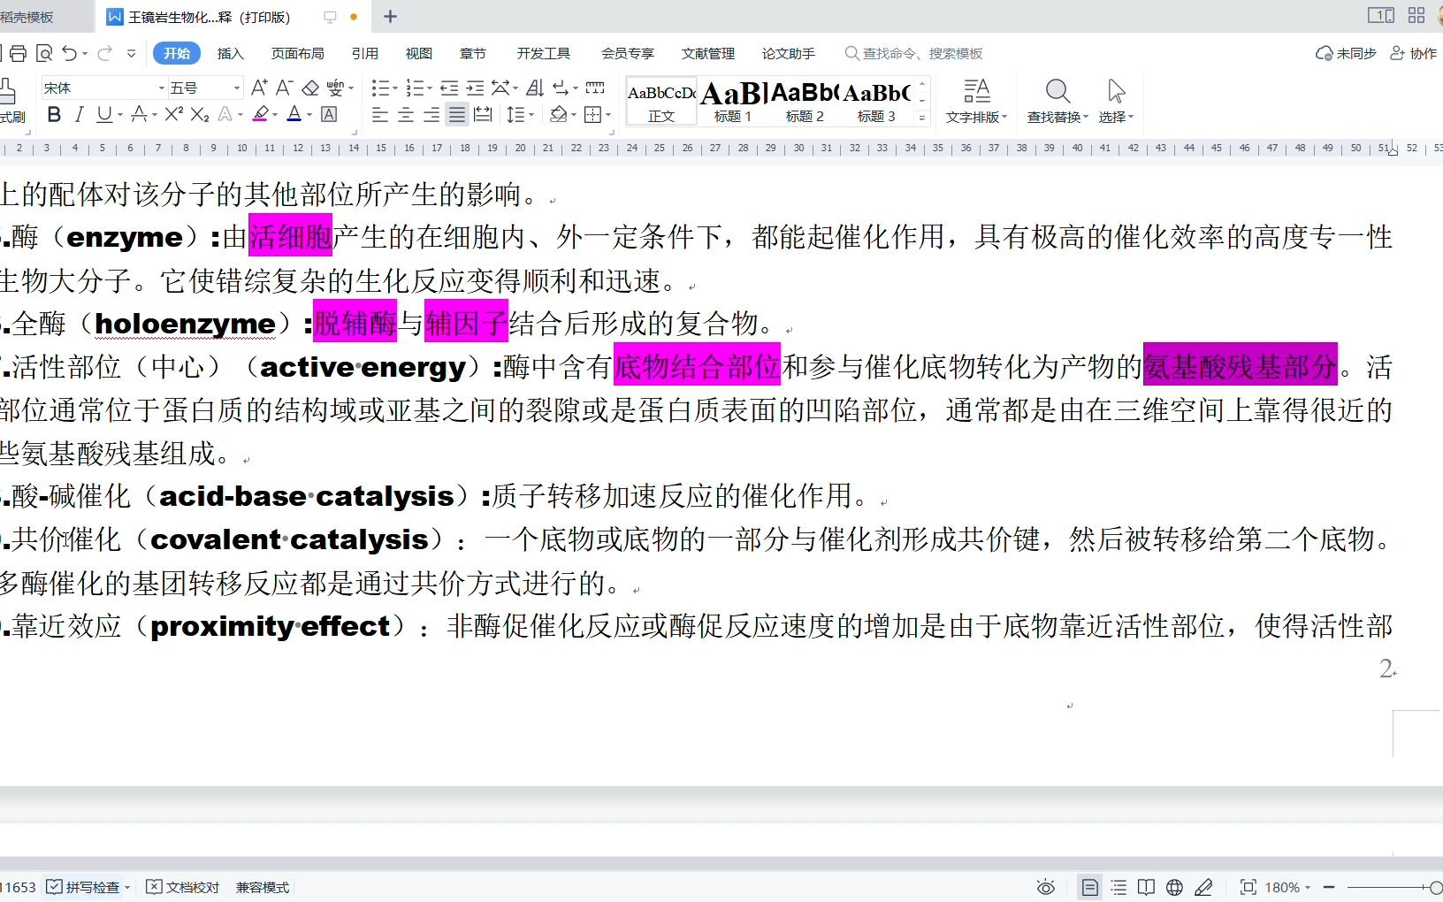Apply the 标题 1 heading style

coord(733,102)
